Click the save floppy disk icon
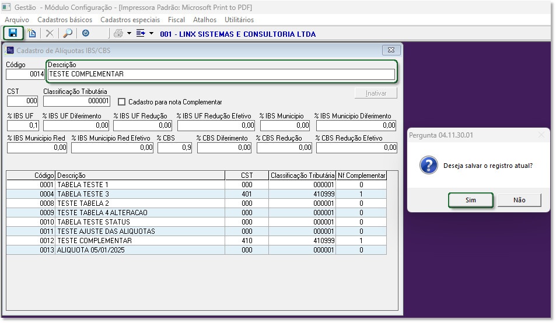Viewport: 556px width, 323px height. click(13, 33)
